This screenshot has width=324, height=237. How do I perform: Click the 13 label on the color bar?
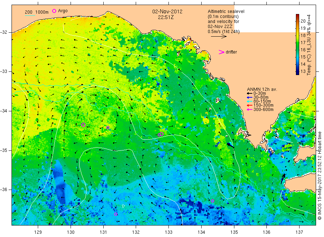[303, 71]
